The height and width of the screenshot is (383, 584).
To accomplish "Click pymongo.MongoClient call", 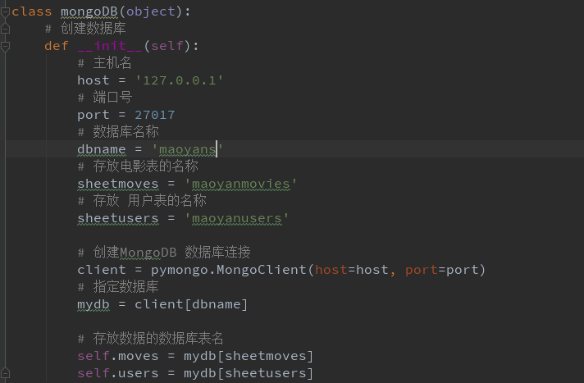I will point(228,270).
